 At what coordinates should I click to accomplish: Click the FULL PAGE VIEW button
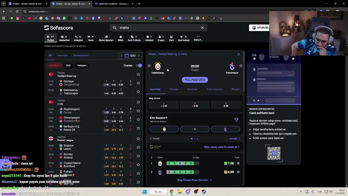(x=195, y=80)
